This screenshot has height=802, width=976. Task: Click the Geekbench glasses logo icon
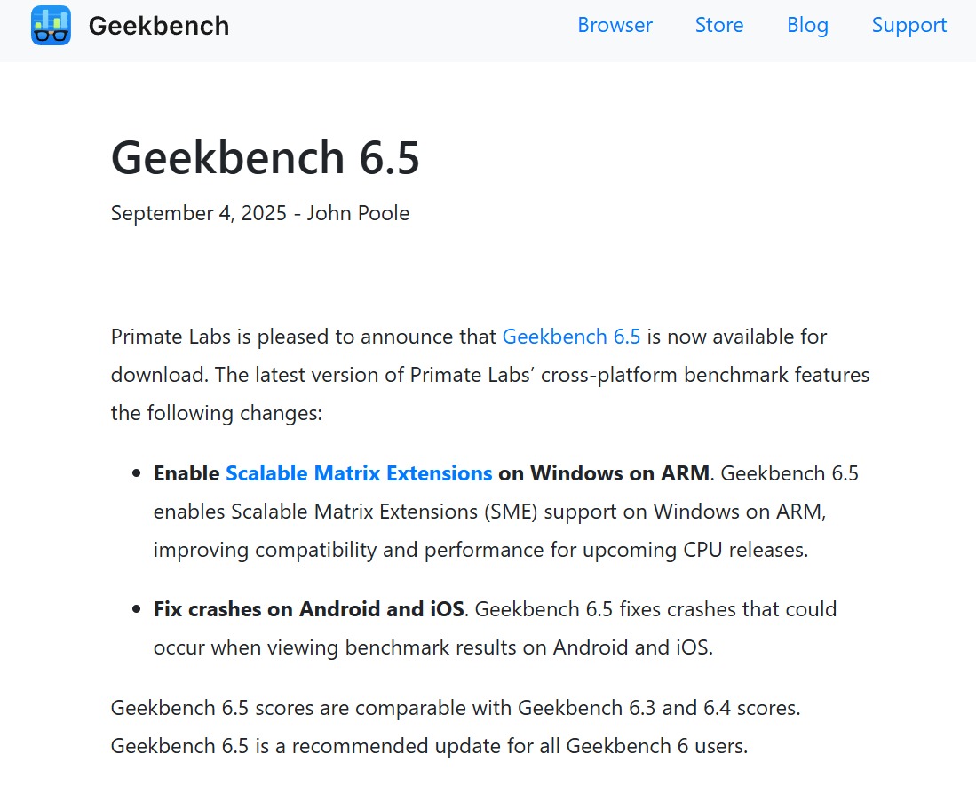pyautogui.click(x=51, y=26)
